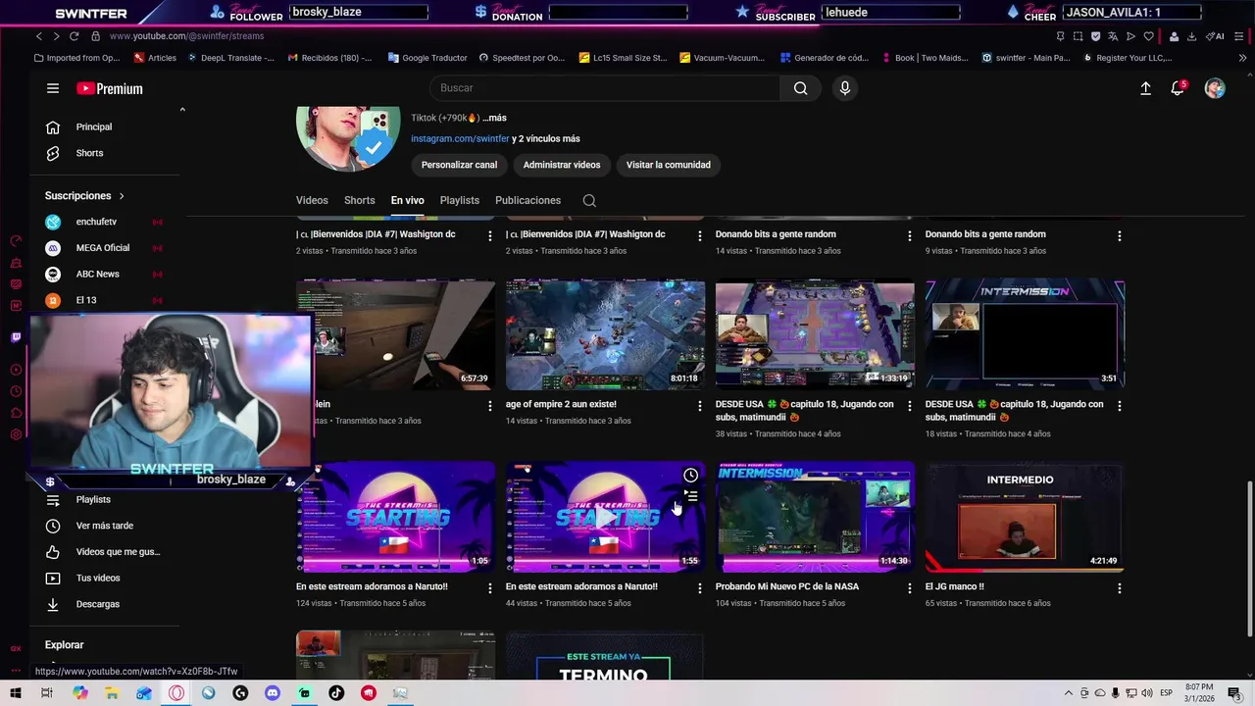1255x706 pixels.
Task: Open the Create upload icon
Action: (x=1145, y=88)
